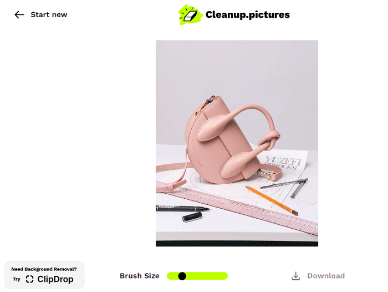Click the Brush Size slider handle
Viewport: 388px width, 292px height.
(x=182, y=276)
